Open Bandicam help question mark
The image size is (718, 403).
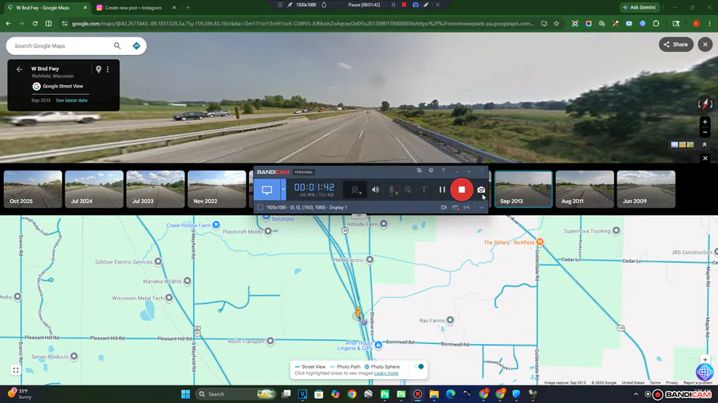click(x=443, y=170)
